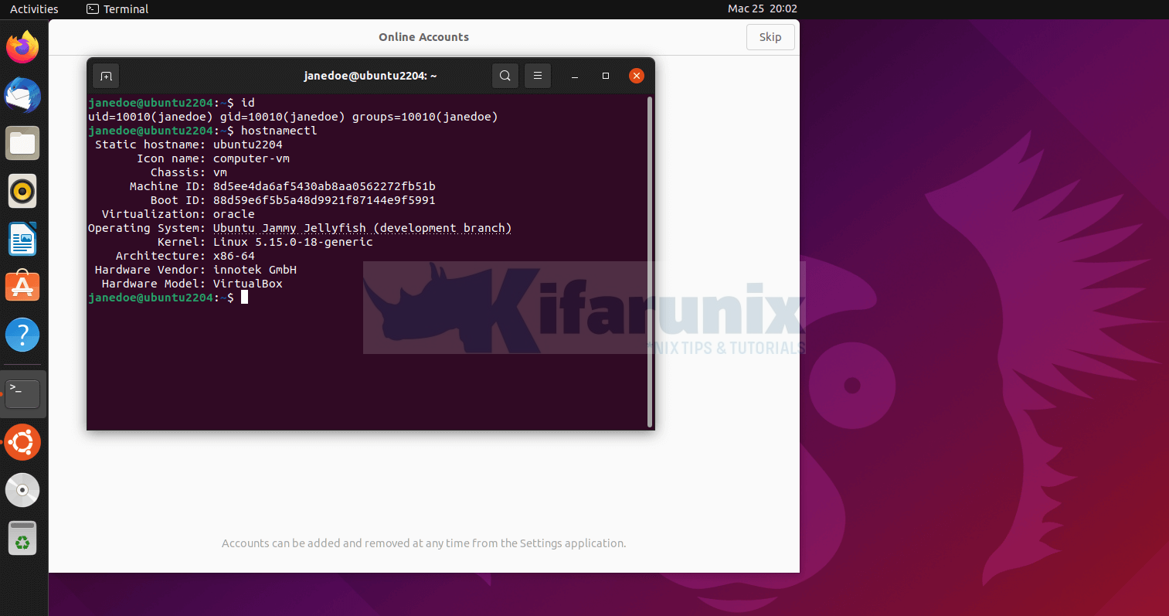Viewport: 1169px width, 616px height.
Task: Open the optical disc icon in the dock
Action: coord(22,490)
